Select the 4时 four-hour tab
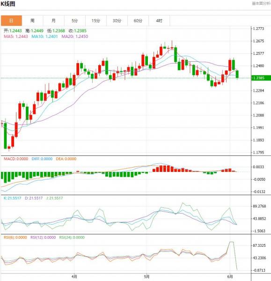This screenshot has height=281, width=271. pyautogui.click(x=159, y=21)
